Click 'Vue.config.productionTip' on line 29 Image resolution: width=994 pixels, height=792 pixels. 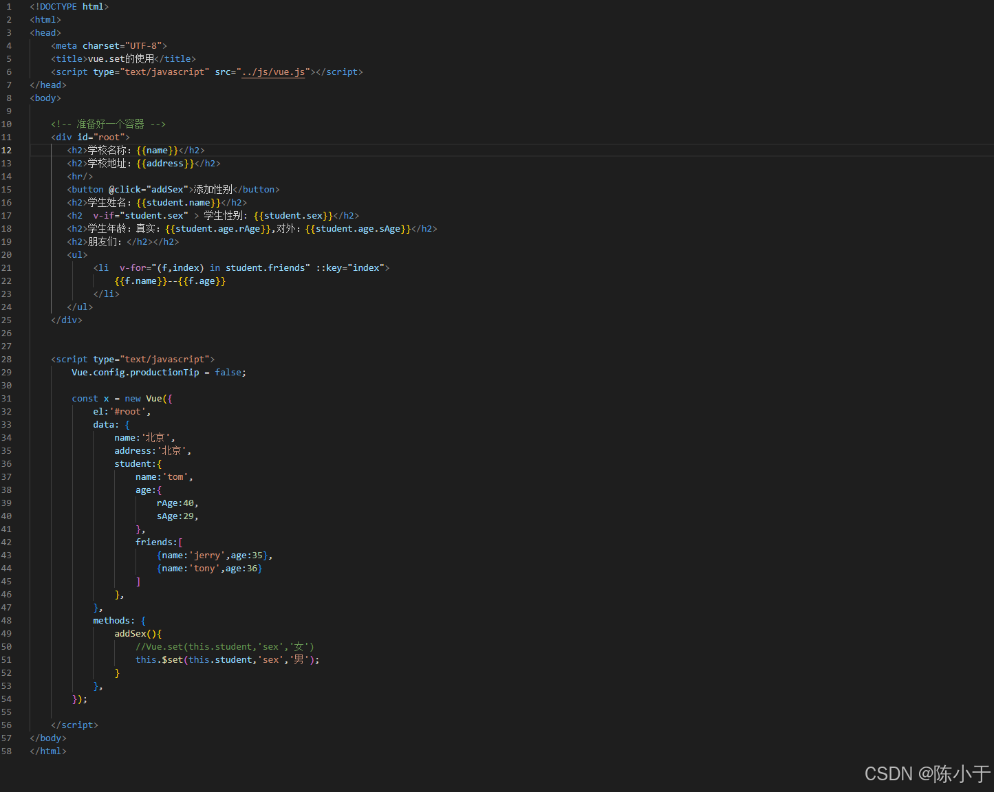[x=136, y=373]
